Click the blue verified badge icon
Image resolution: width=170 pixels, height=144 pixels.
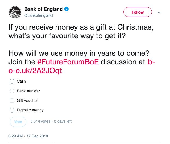coord(67,9)
